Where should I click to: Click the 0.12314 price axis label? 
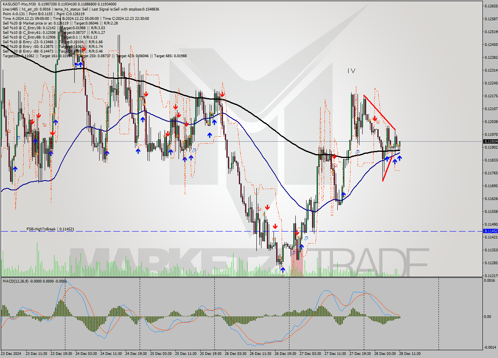click(491, 70)
